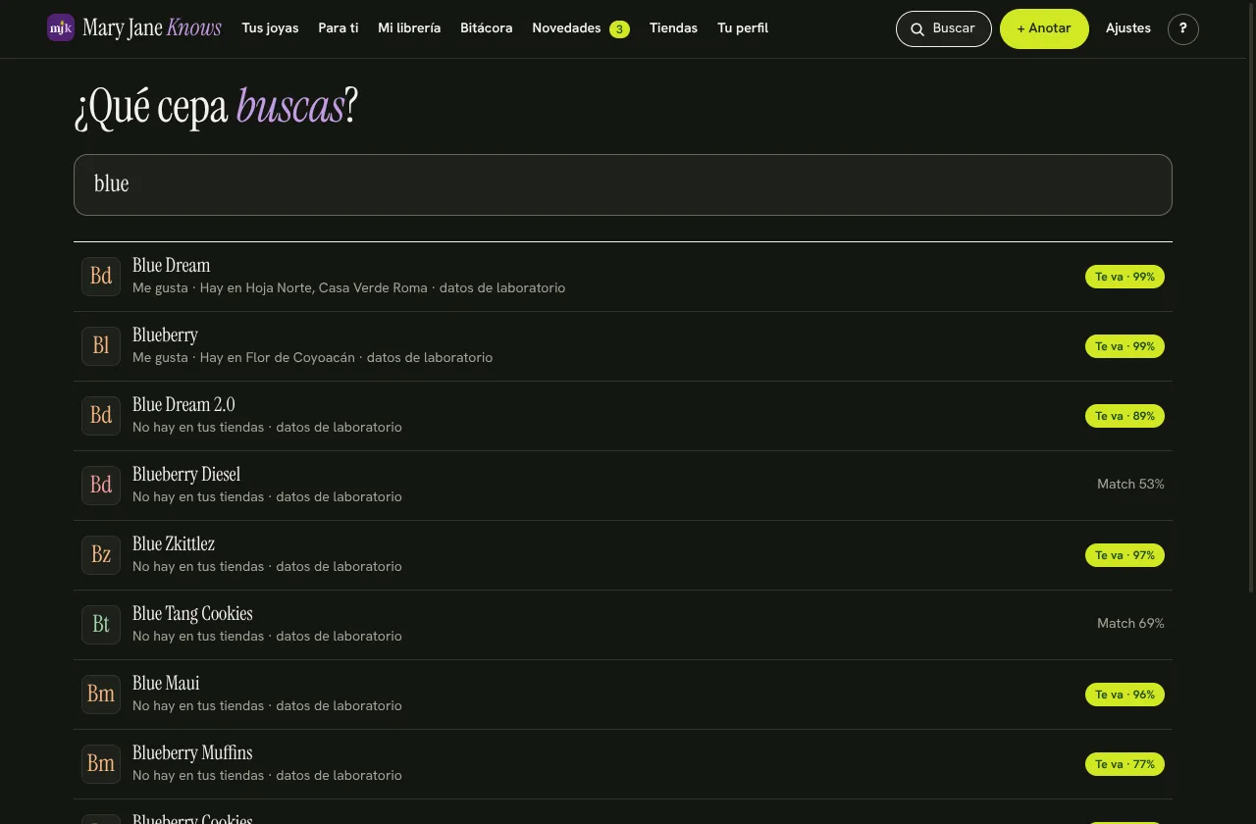Click the Match 53% label
Image resolution: width=1256 pixels, height=824 pixels.
(x=1130, y=484)
